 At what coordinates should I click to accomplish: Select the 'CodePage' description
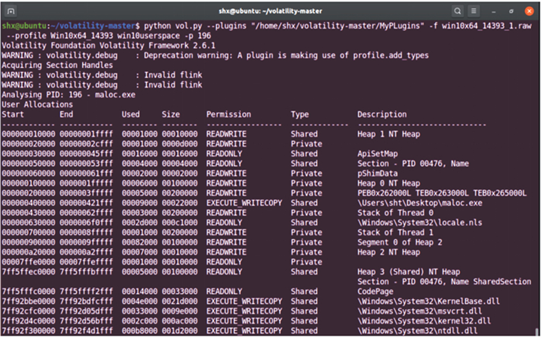click(x=375, y=292)
